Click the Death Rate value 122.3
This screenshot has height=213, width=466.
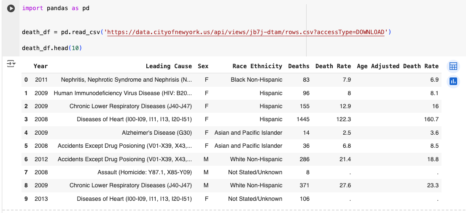(345, 119)
